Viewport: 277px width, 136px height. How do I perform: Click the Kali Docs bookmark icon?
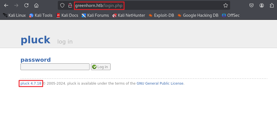58,15
